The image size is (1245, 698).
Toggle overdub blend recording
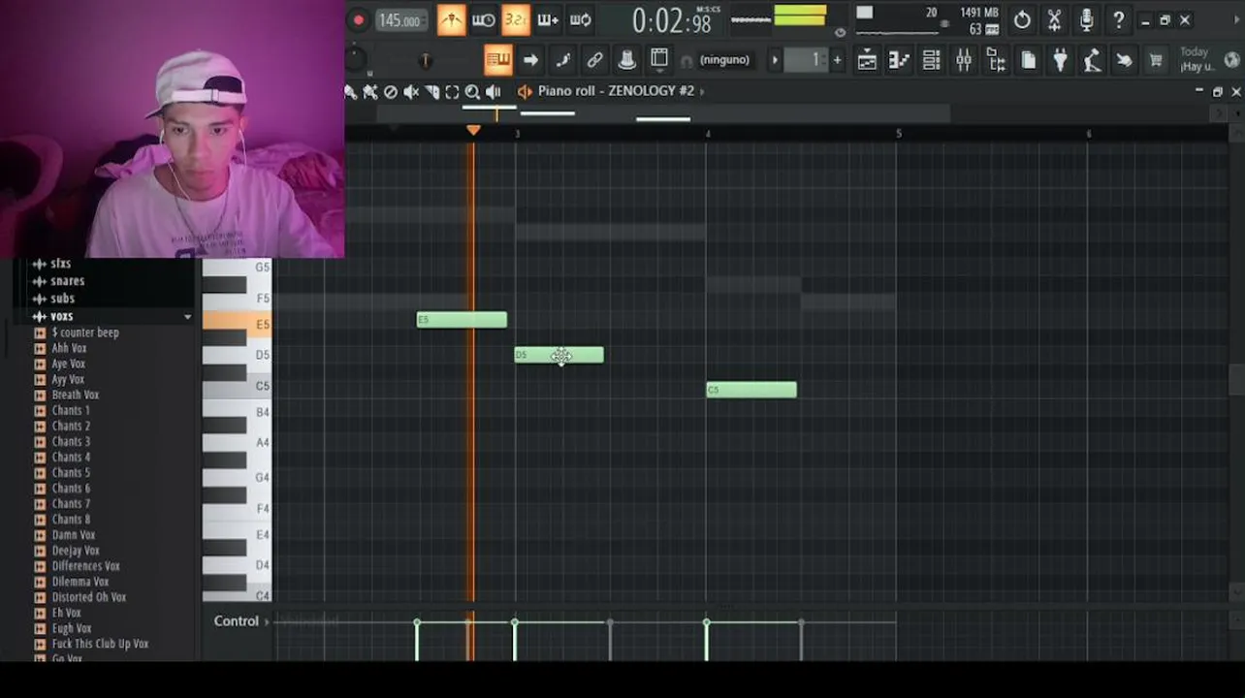click(x=548, y=20)
